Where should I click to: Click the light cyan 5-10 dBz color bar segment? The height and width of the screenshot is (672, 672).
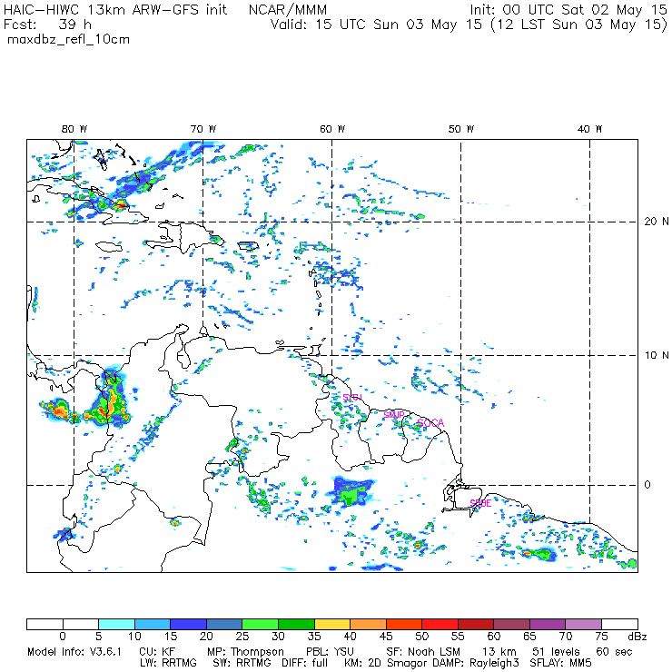(116, 624)
